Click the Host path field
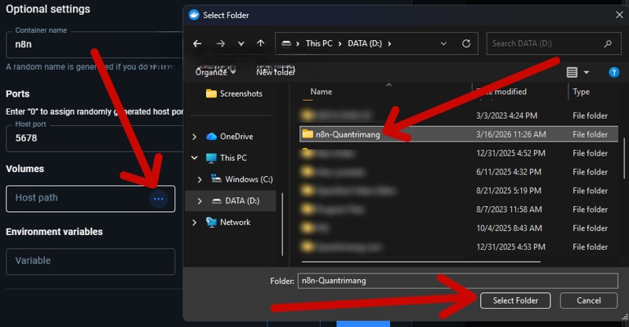This screenshot has height=327, width=629. click(90, 199)
